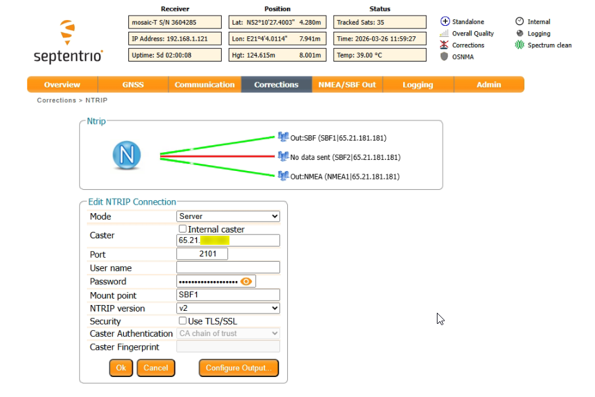Open the GNSS tab

(x=133, y=85)
